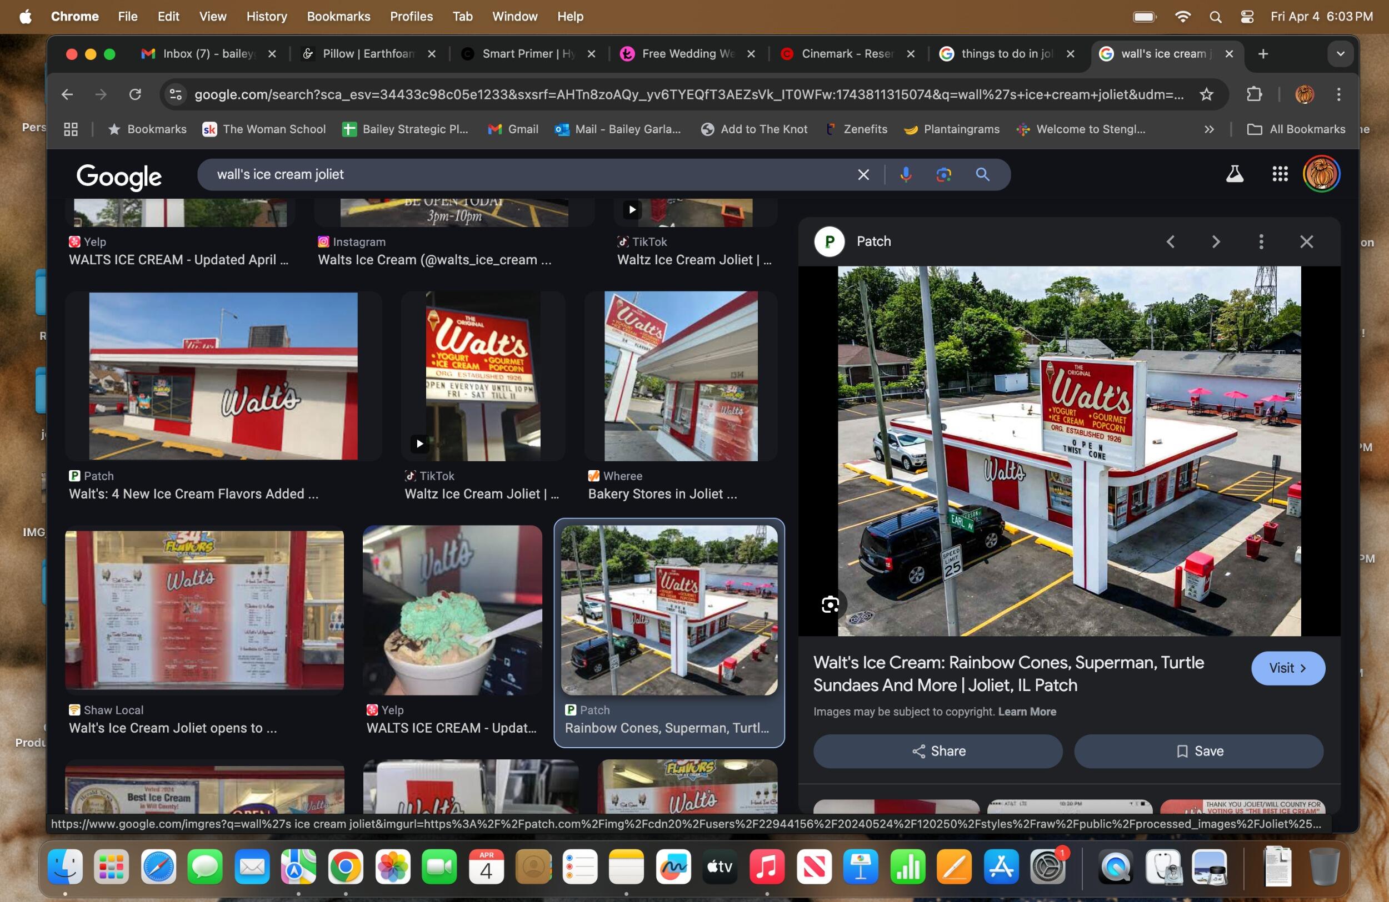Viewport: 1389px width, 902px height.
Task: Click the Google logo
Action: (x=119, y=176)
